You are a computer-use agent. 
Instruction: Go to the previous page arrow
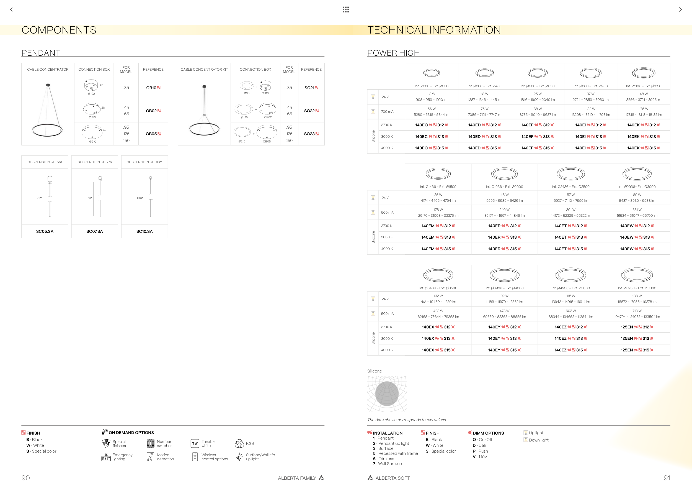pyautogui.click(x=11, y=9)
